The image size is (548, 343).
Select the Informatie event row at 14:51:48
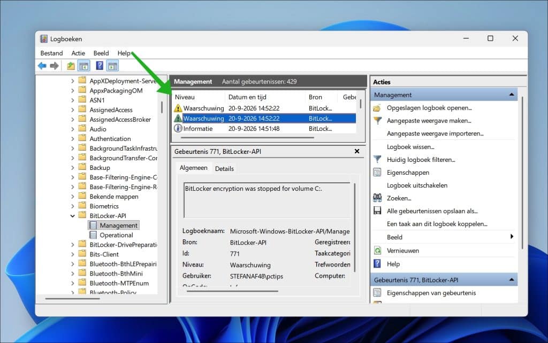(x=264, y=128)
